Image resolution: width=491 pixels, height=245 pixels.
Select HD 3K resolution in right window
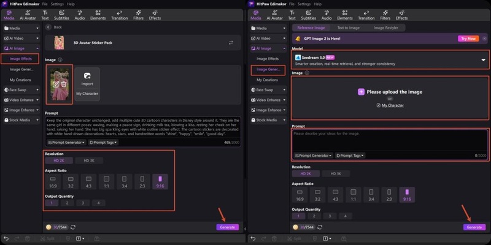coord(336,174)
